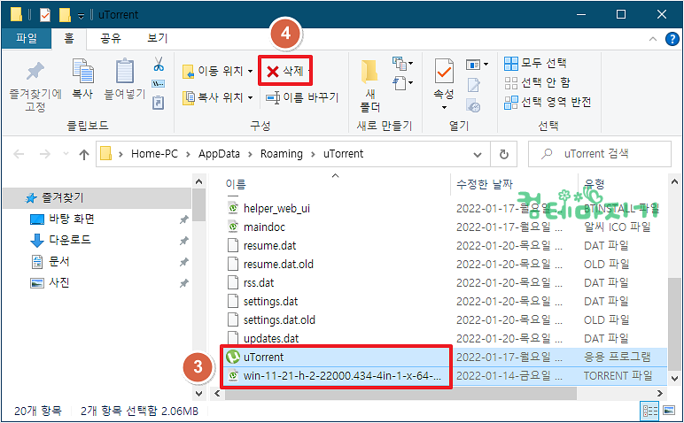This screenshot has height=423, width=684.
Task: Click the Copy (복사) ribbon button
Action: pos(82,79)
